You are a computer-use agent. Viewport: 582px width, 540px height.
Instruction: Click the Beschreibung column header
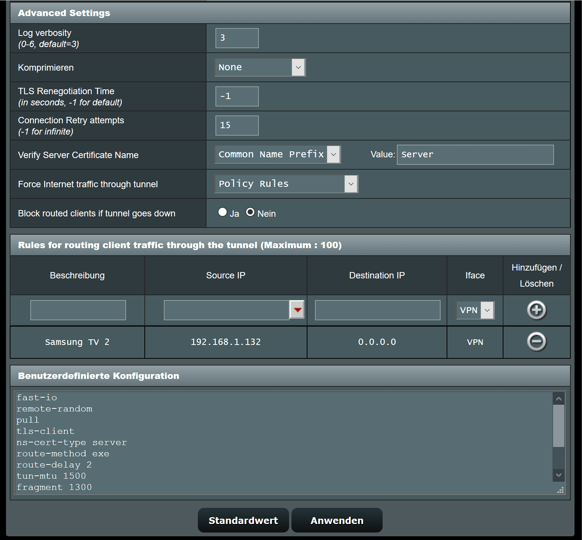tap(77, 275)
